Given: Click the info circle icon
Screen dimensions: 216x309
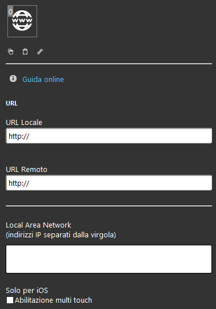Looking at the screenshot, I should [13, 79].
